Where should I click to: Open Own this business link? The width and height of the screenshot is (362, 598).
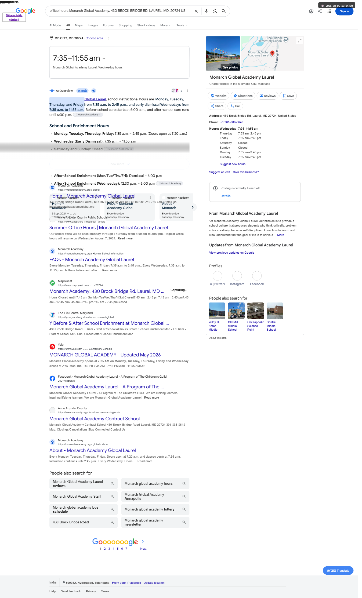coord(246,172)
